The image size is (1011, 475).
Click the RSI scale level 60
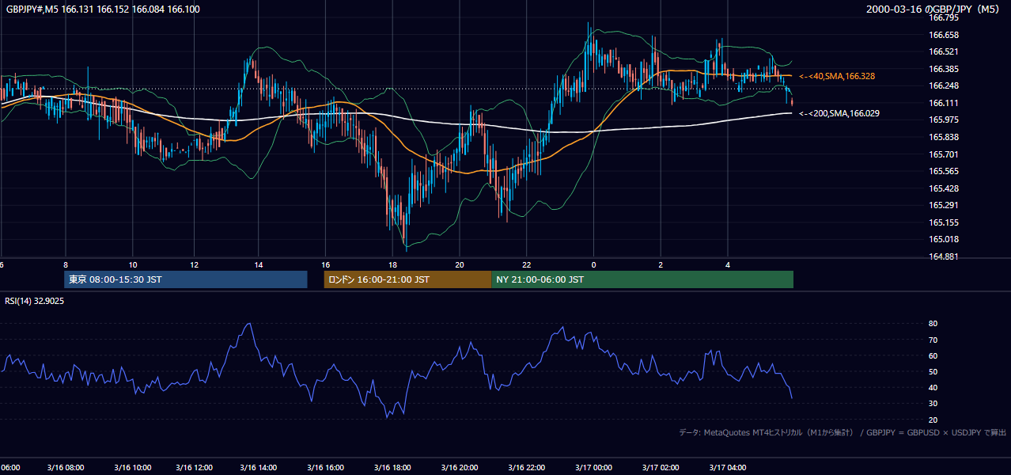933,355
